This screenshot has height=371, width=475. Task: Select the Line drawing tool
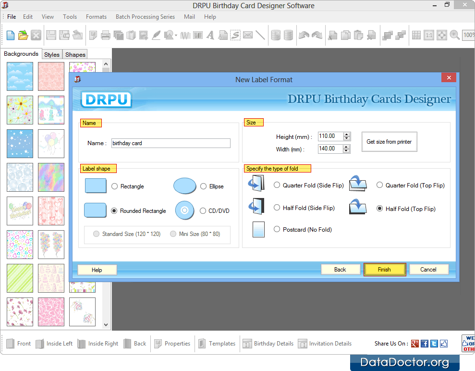pos(260,35)
